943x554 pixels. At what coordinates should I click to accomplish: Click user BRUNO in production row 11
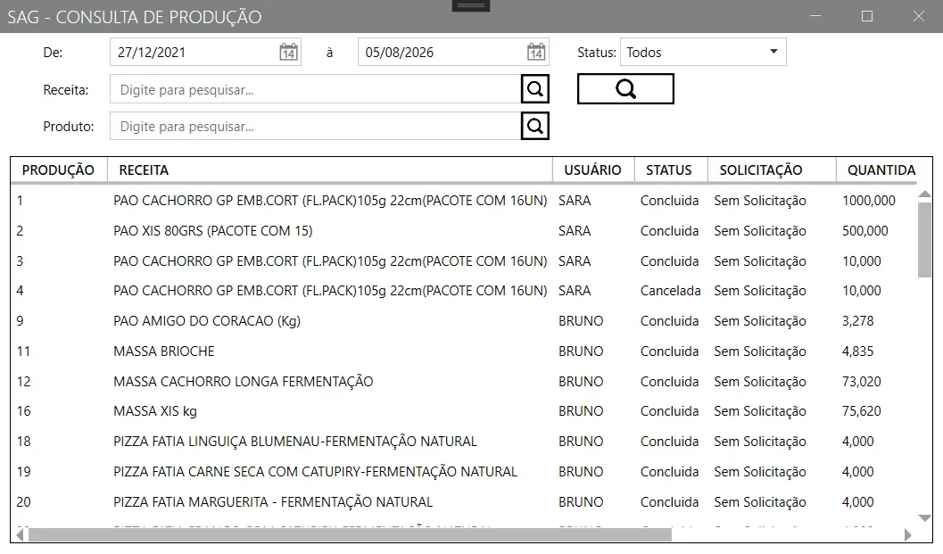[581, 351]
